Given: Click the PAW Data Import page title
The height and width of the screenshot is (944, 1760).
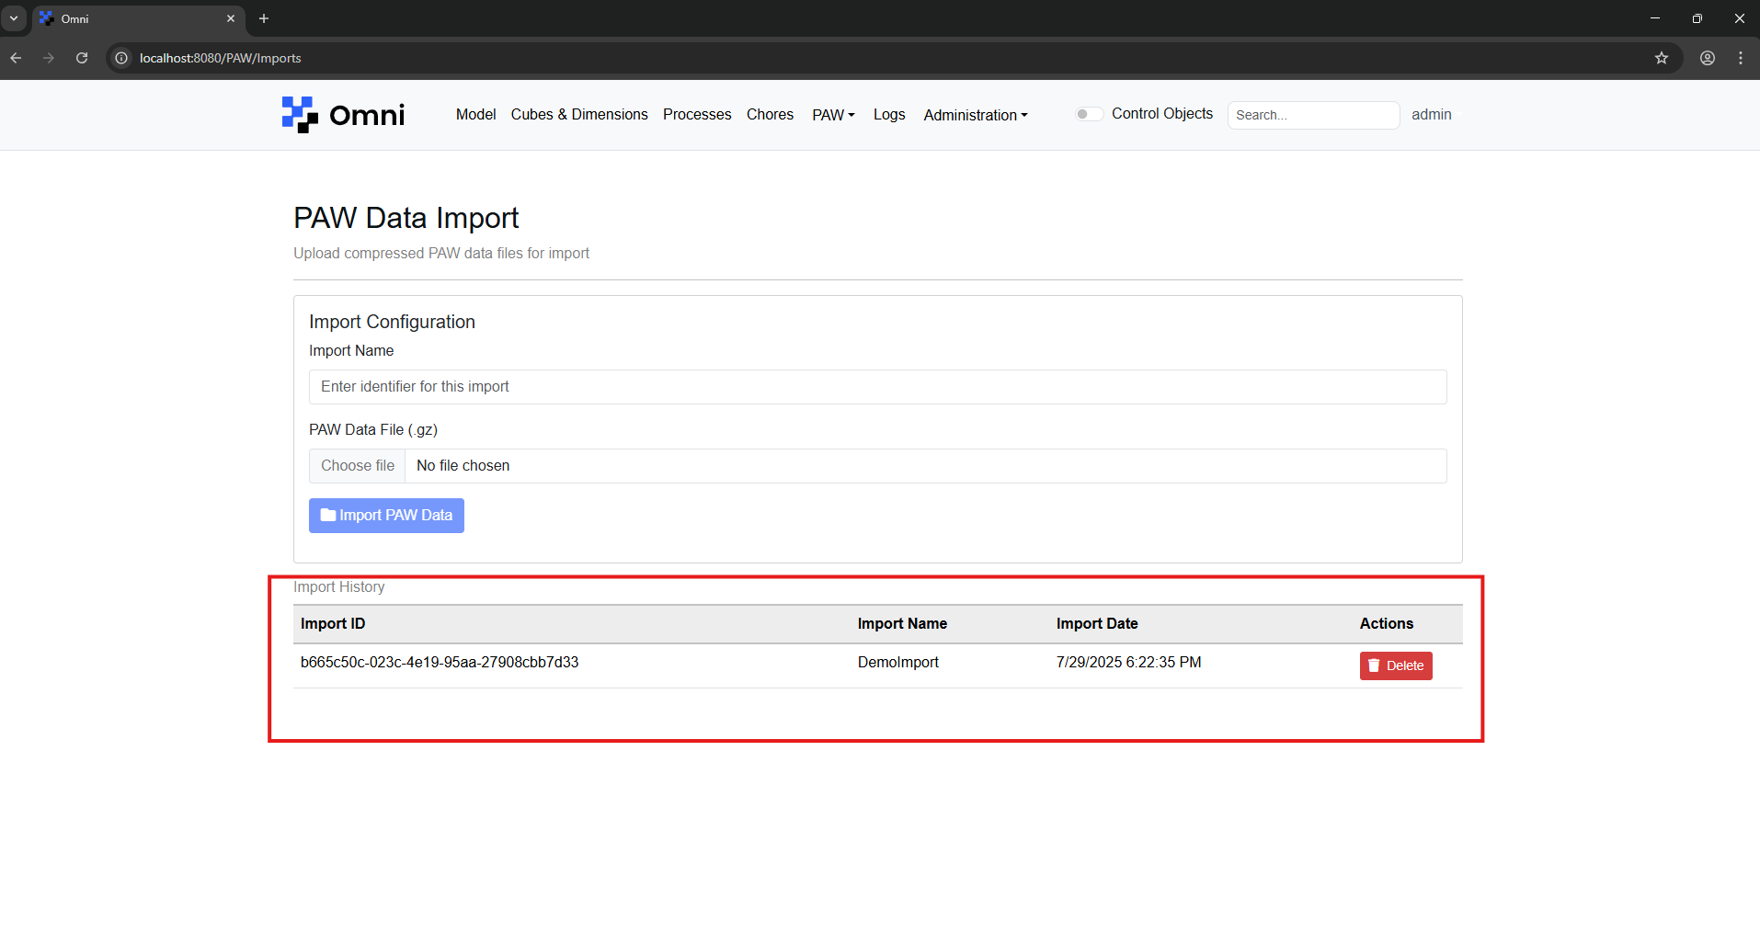Looking at the screenshot, I should (x=406, y=218).
